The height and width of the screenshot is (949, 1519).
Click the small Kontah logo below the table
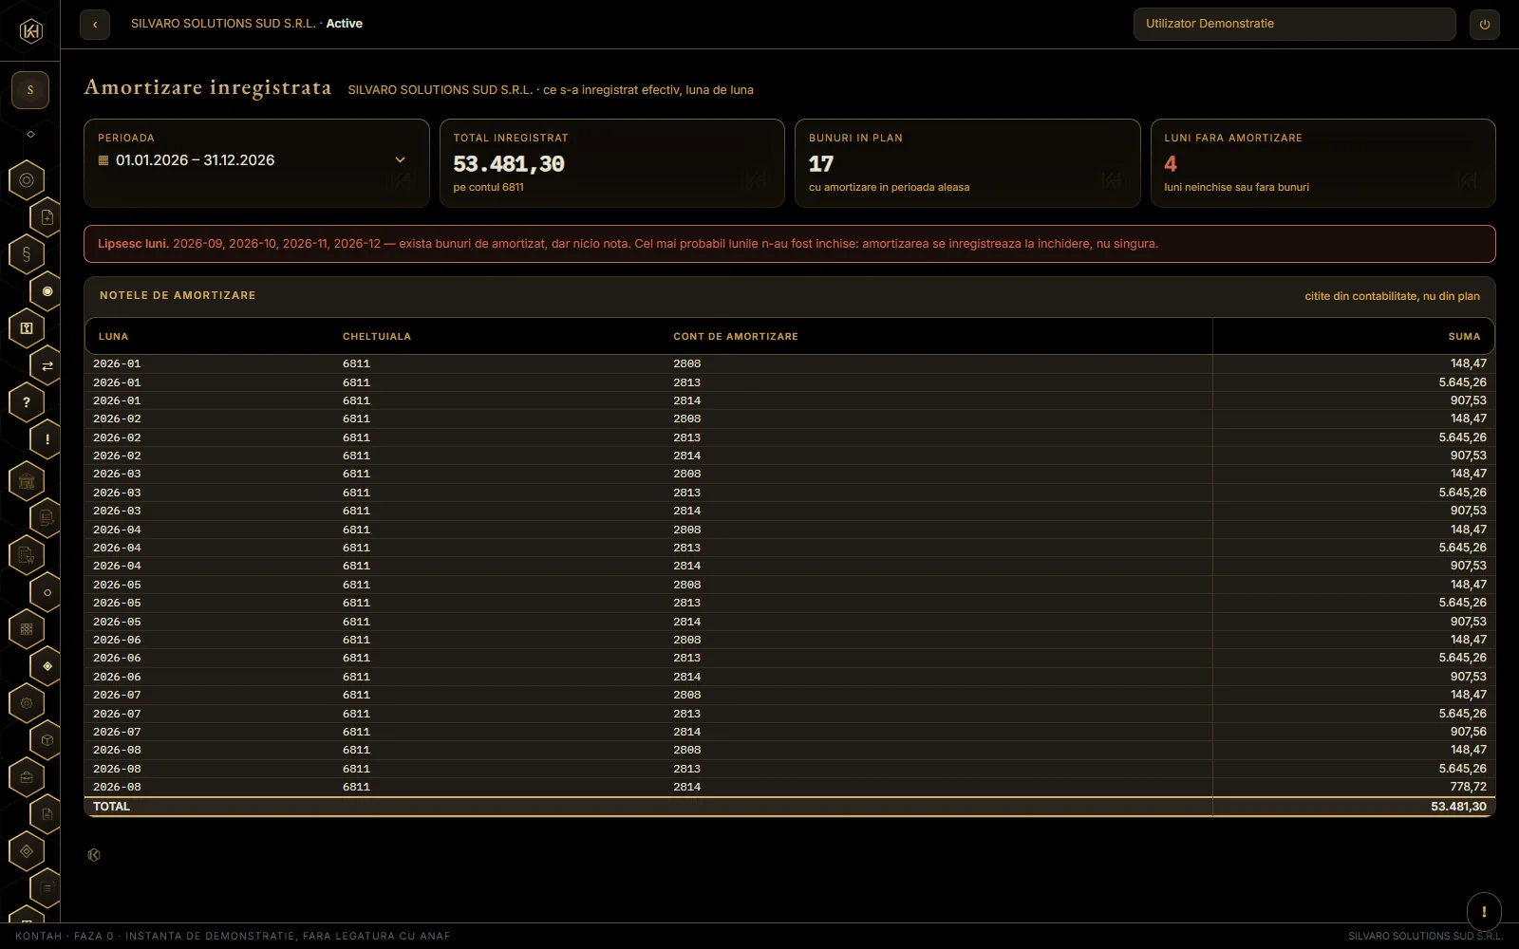coord(94,855)
